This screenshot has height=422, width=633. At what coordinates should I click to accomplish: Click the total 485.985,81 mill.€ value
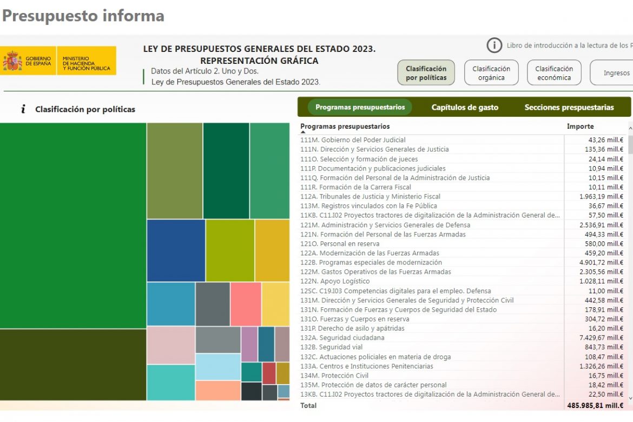(595, 405)
